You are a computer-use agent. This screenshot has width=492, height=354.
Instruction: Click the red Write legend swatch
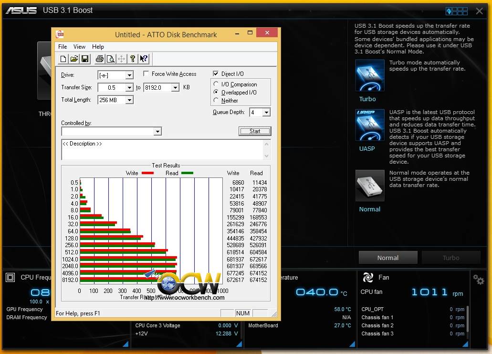pos(147,173)
